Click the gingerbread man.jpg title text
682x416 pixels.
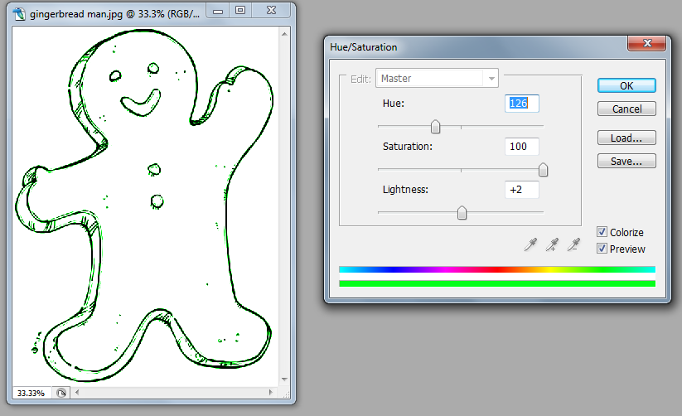click(114, 14)
